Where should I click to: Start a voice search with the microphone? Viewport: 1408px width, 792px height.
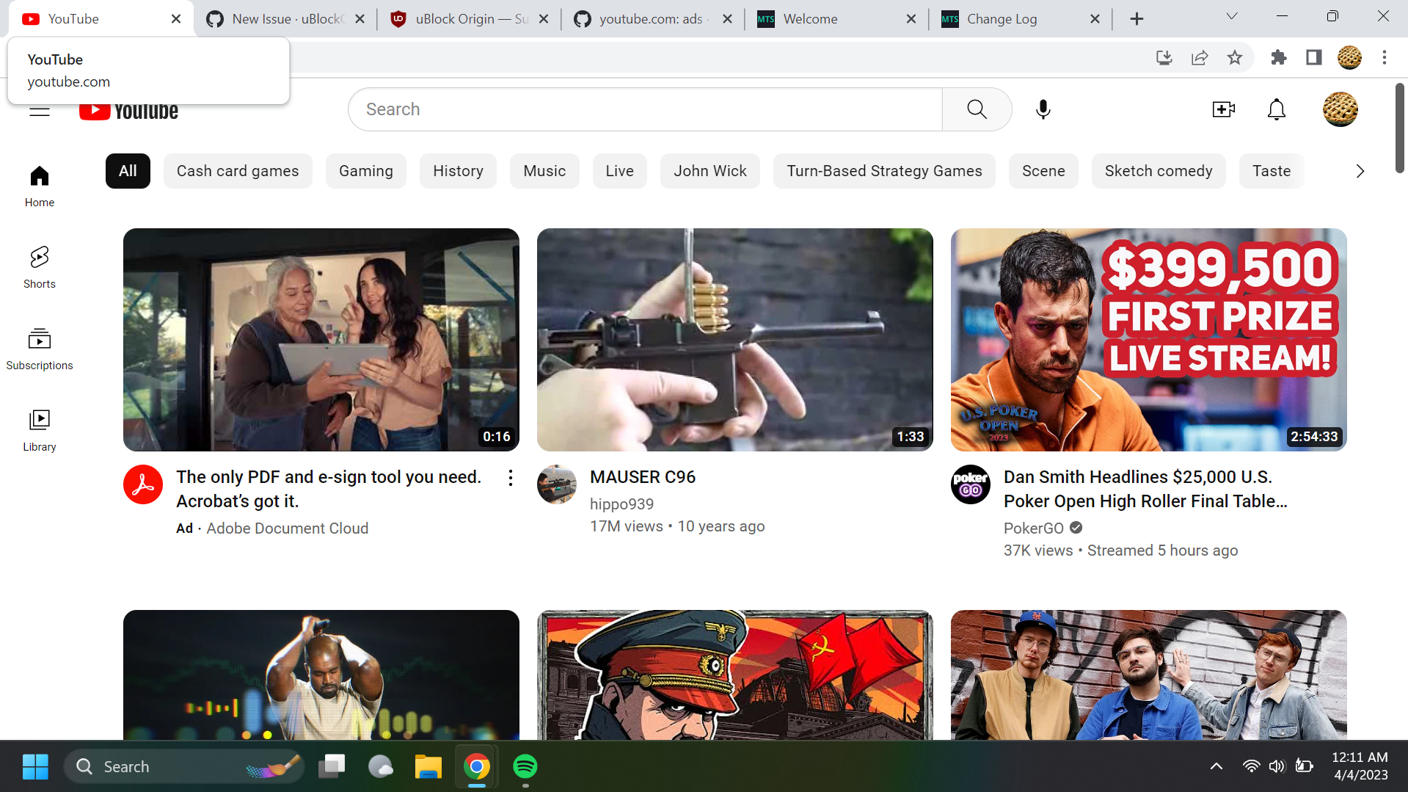[1043, 109]
